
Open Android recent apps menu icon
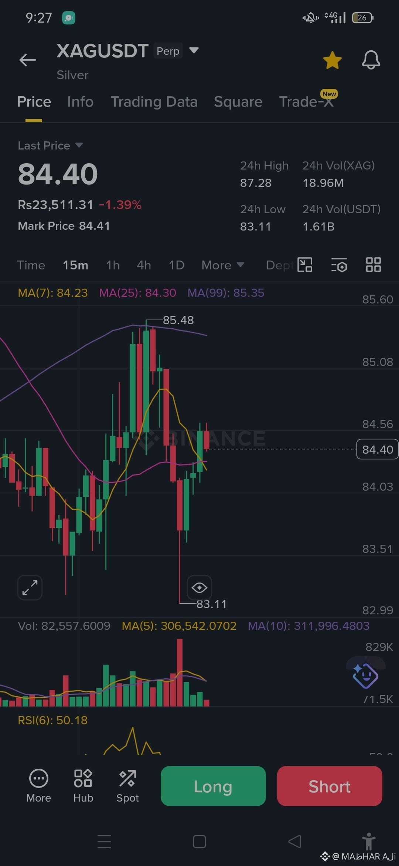tap(104, 842)
